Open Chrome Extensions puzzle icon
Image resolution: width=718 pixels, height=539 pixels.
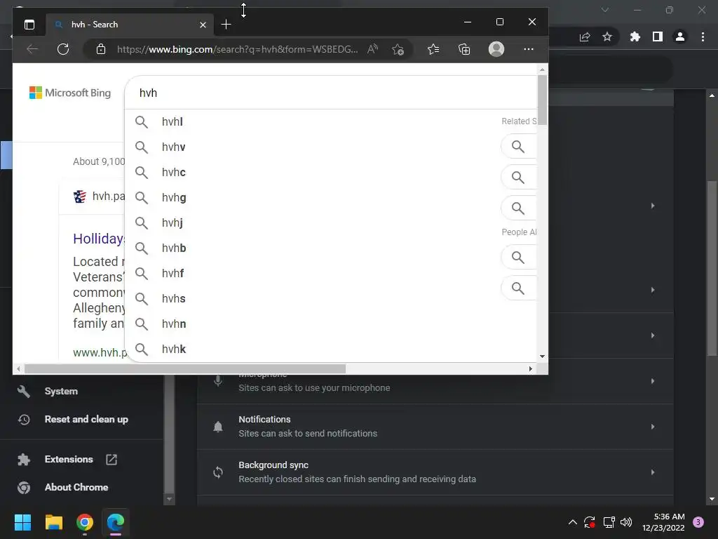tap(635, 36)
